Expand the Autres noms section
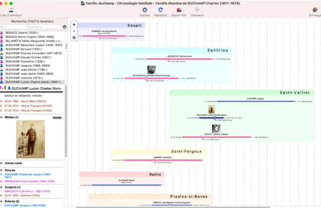 2,163
